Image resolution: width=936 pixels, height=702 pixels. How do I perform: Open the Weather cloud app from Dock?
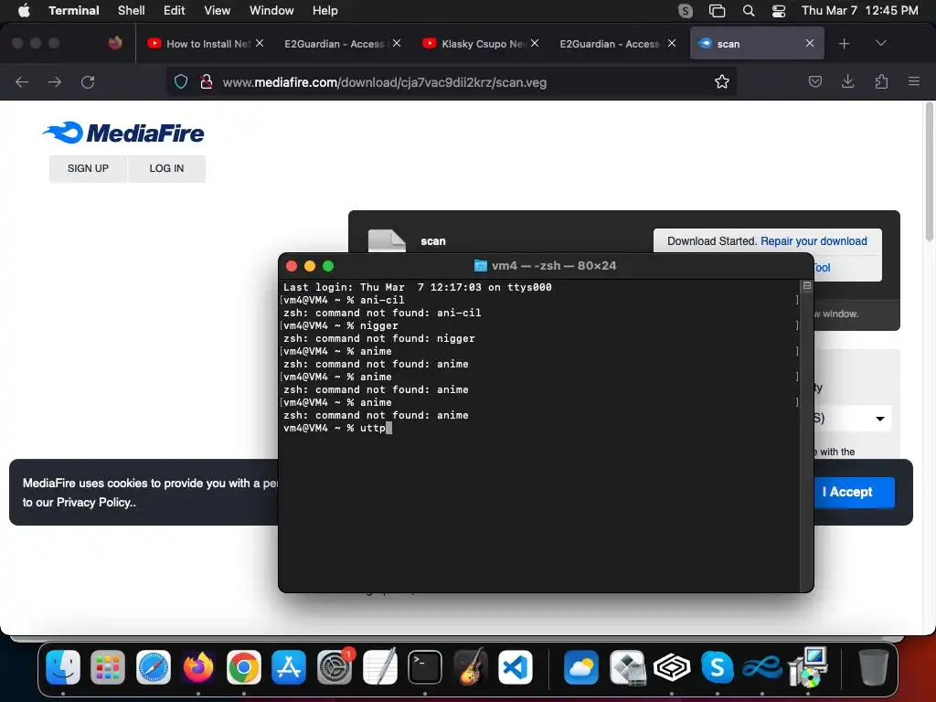(x=580, y=666)
